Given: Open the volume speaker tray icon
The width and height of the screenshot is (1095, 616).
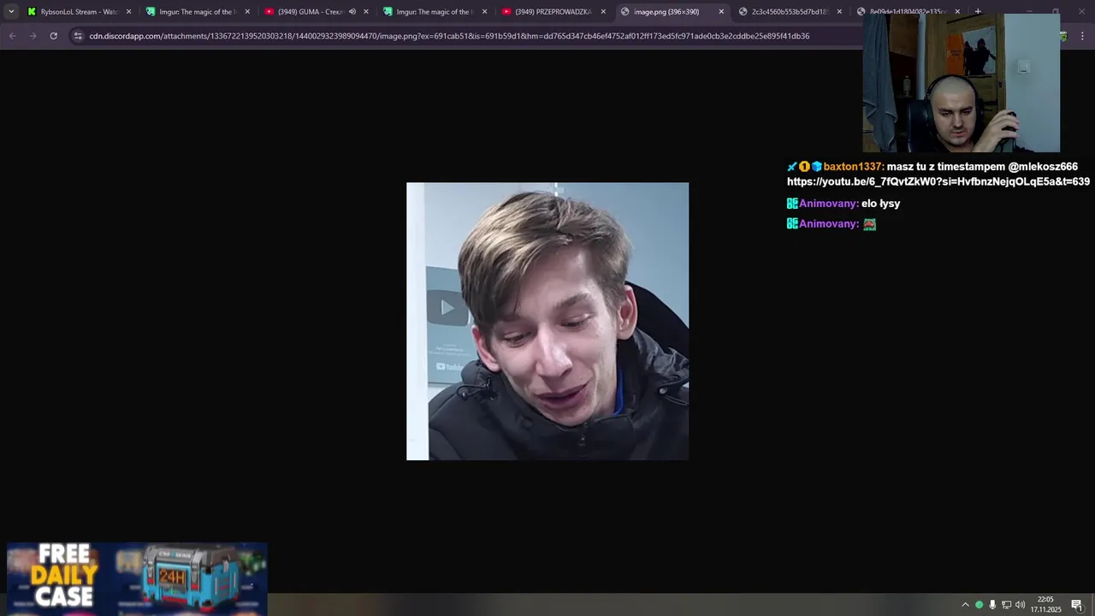Looking at the screenshot, I should (1020, 605).
